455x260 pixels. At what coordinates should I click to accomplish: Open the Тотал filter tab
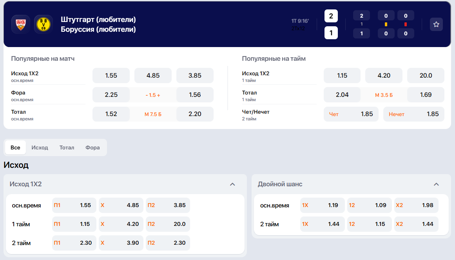[x=67, y=148]
